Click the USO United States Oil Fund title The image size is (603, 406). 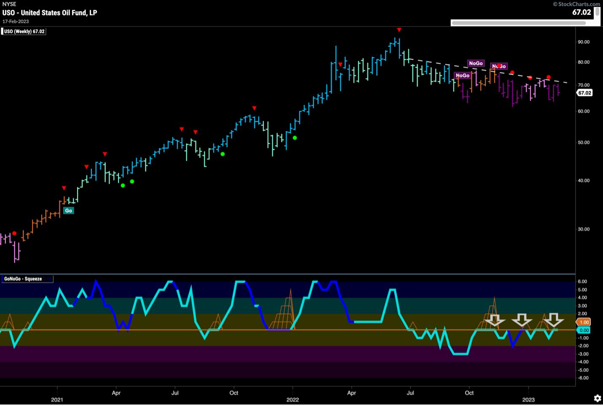click(50, 13)
